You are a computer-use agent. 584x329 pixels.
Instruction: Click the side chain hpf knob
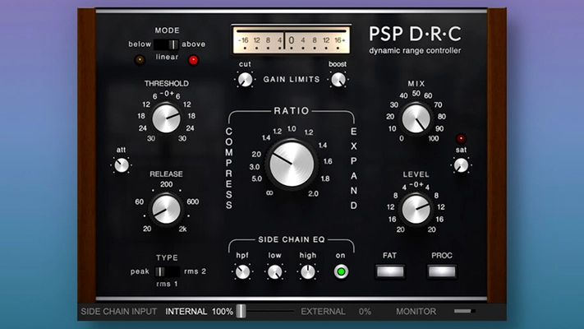pyautogui.click(x=242, y=271)
